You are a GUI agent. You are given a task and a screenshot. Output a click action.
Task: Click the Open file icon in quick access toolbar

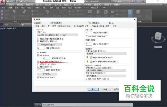pyautogui.click(x=11, y=1)
